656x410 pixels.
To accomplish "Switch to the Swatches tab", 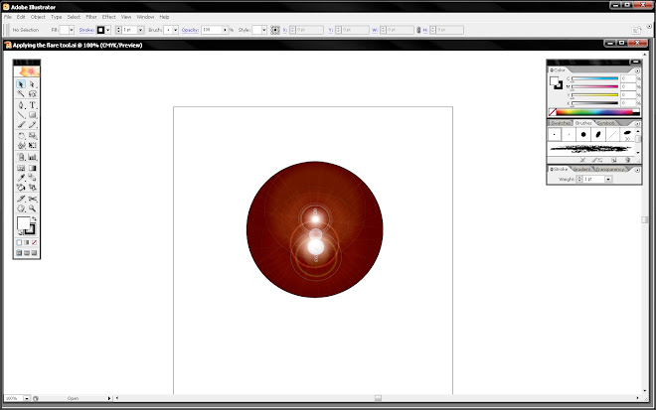I will (x=561, y=123).
